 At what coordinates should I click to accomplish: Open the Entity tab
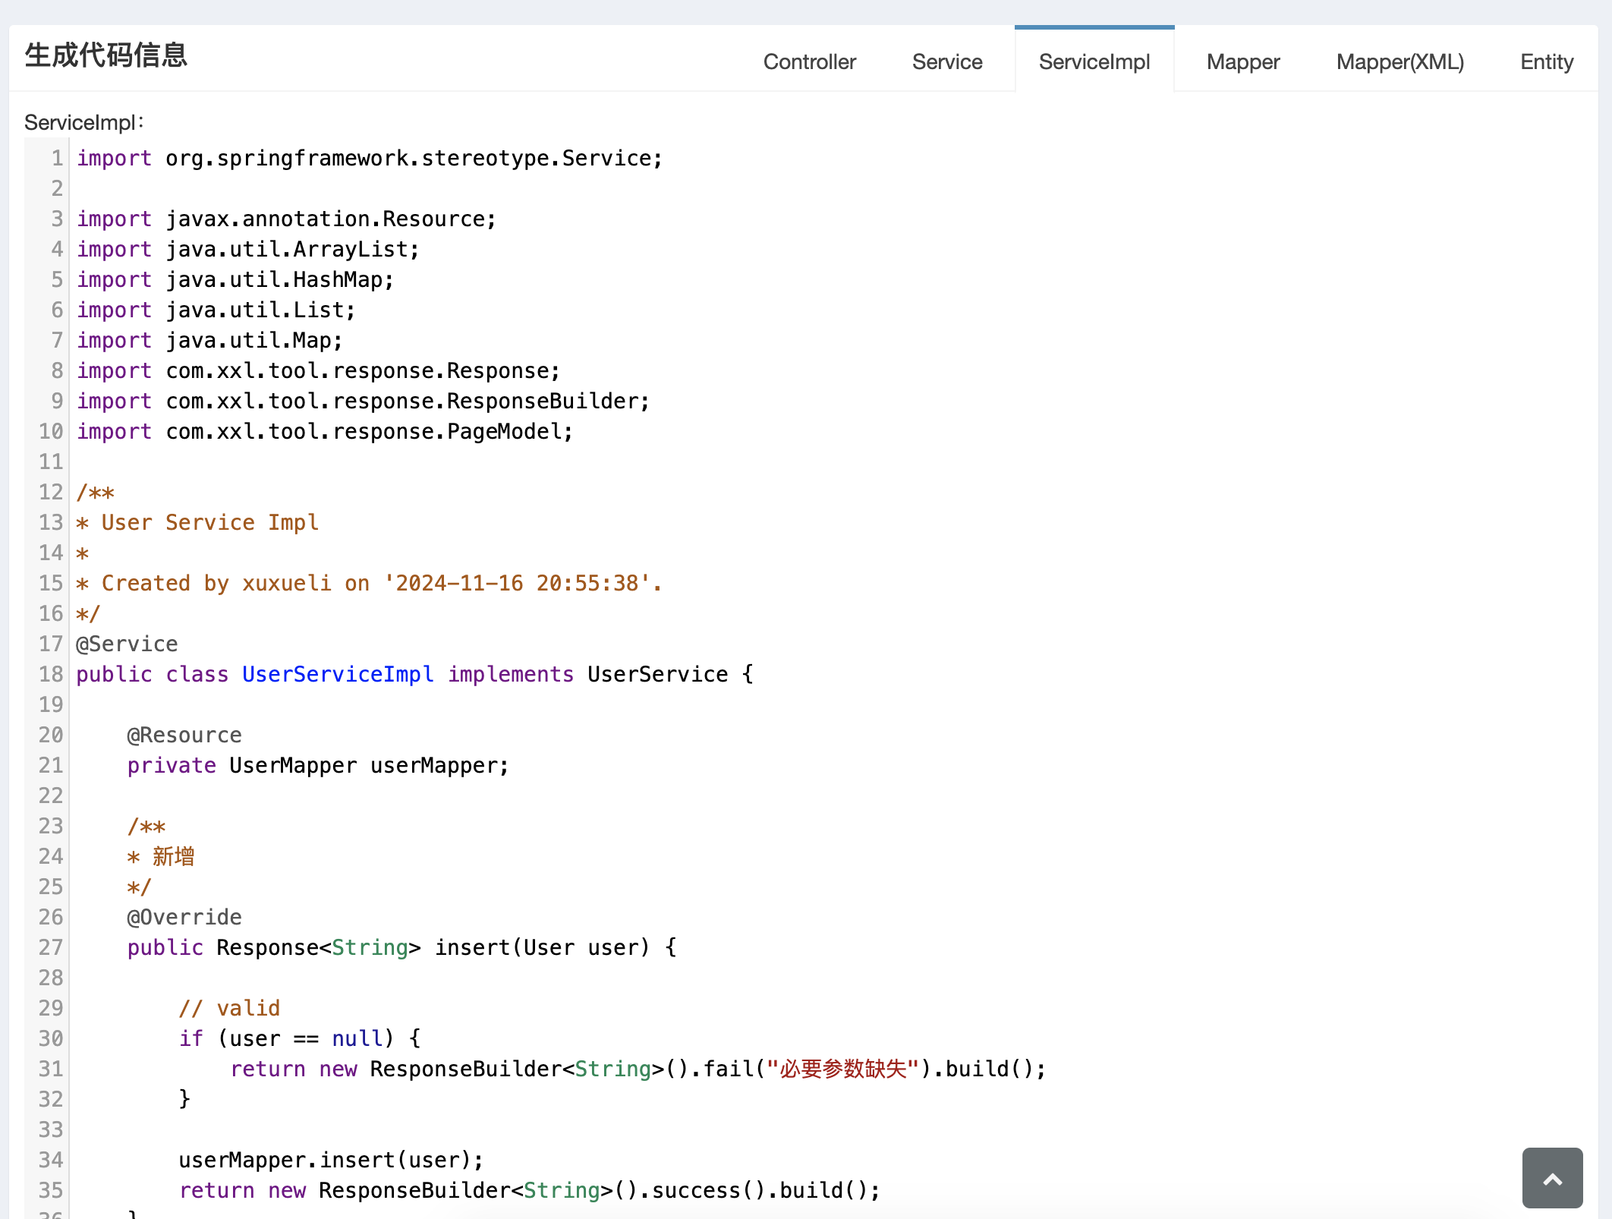[x=1546, y=61]
